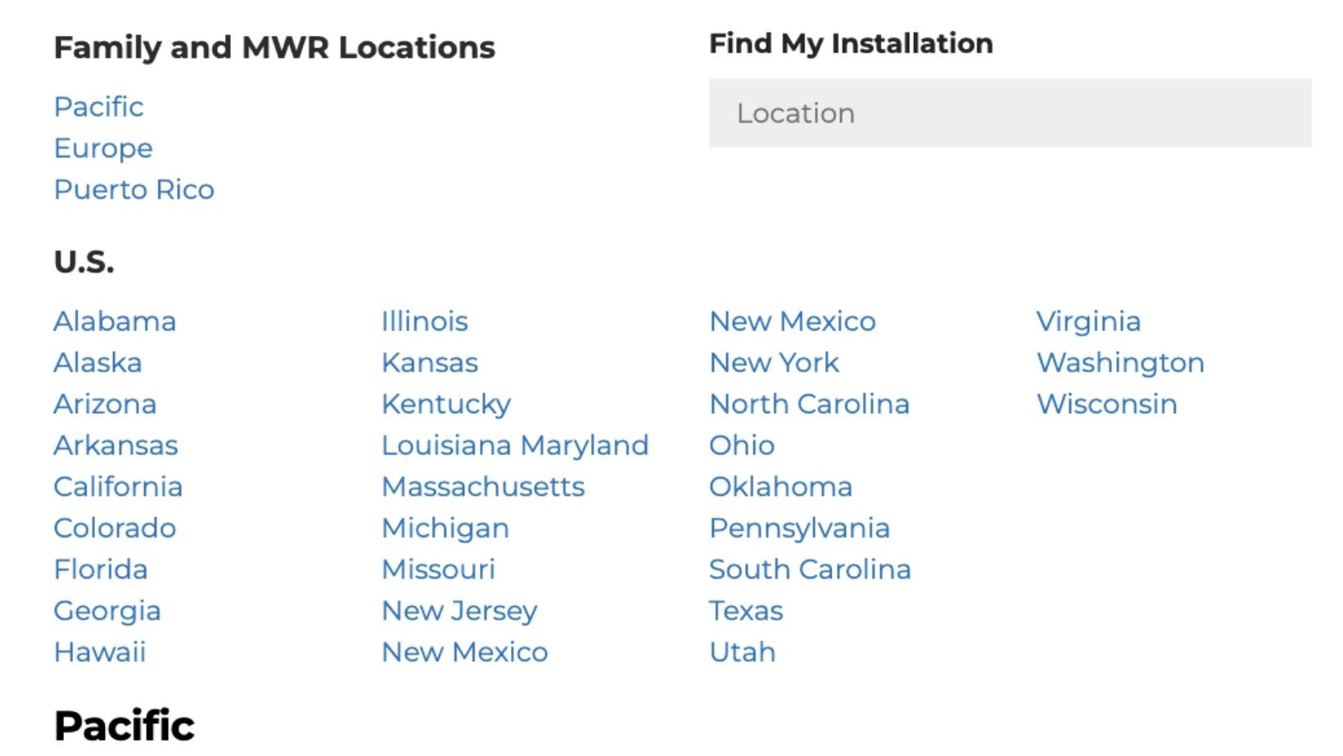Open the Alaska state link
The height and width of the screenshot is (756, 1343).
tap(97, 362)
